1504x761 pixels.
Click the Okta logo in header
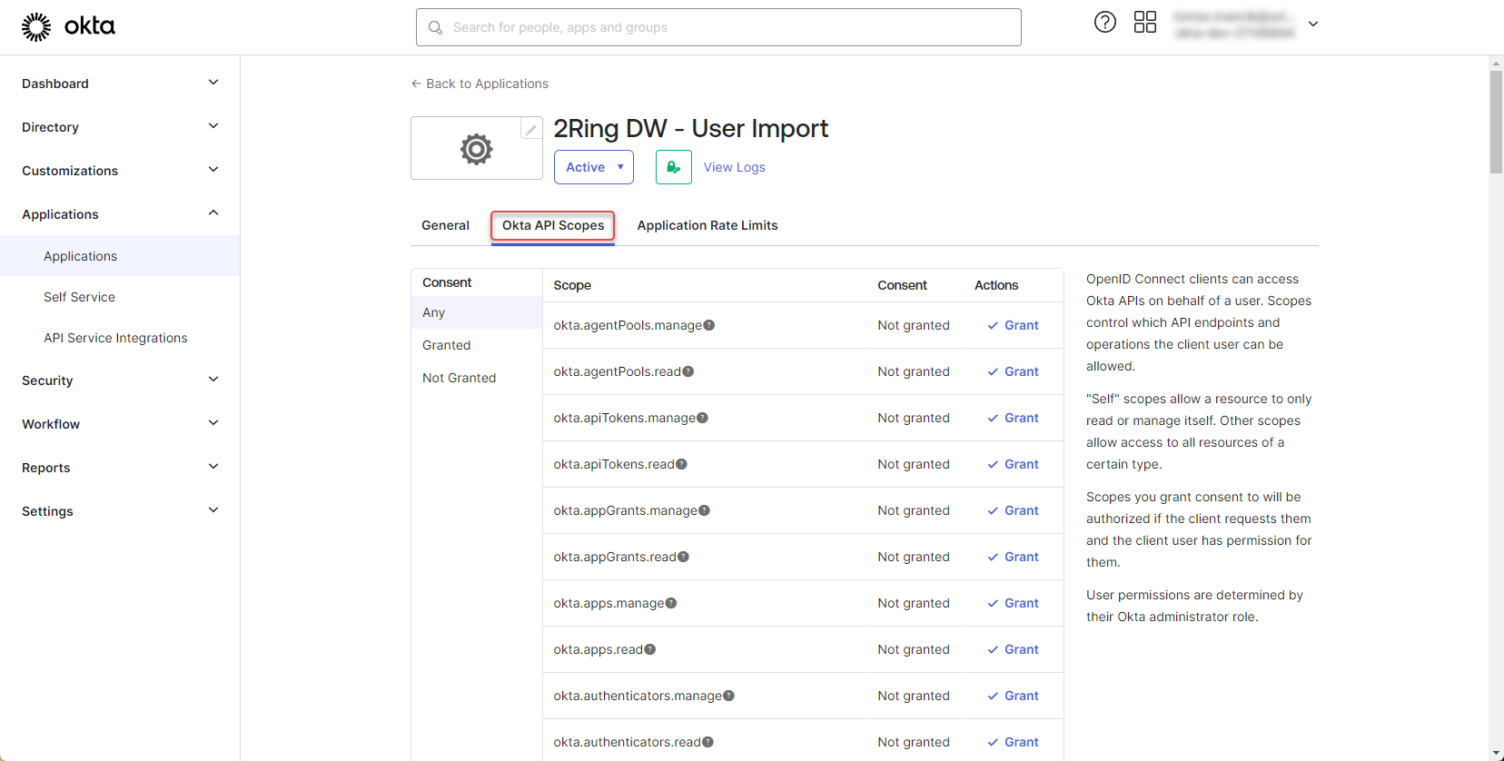point(68,27)
